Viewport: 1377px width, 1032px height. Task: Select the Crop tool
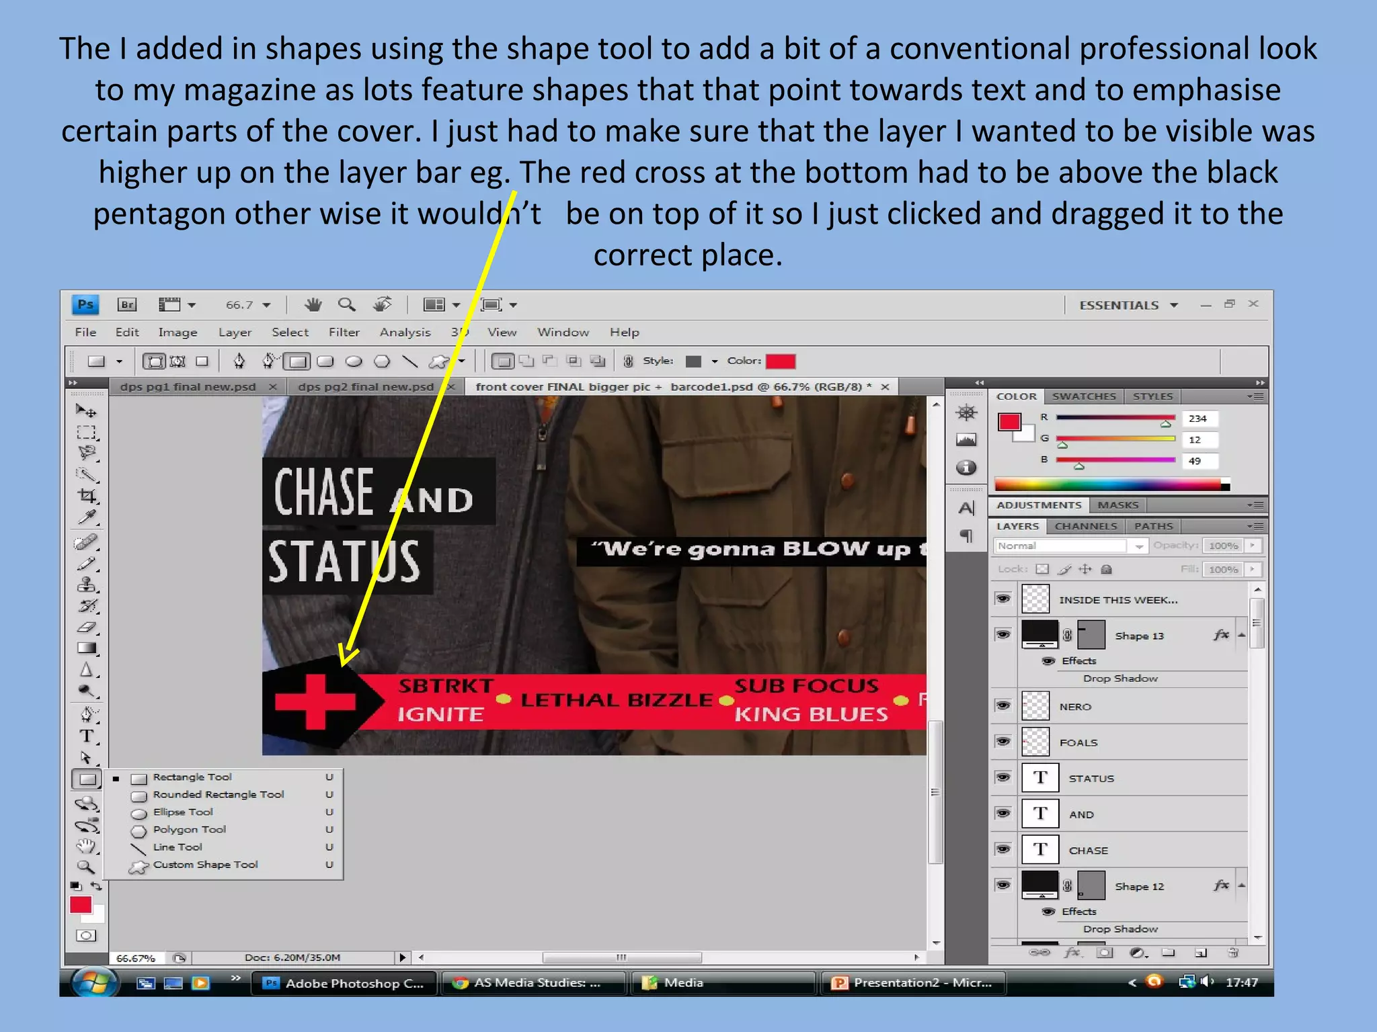pos(86,496)
